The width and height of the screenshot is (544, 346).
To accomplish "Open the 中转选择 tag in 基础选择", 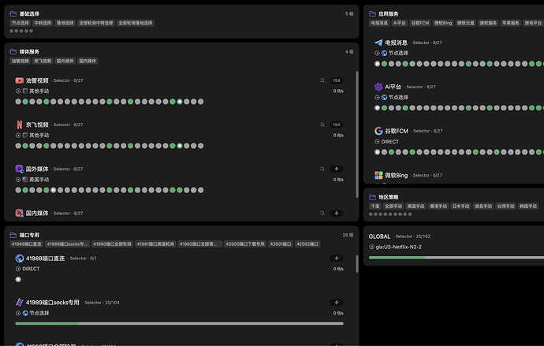I will (43, 23).
